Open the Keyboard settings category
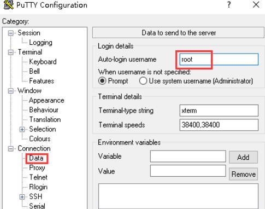This screenshot has width=265, height=209. click(43, 62)
